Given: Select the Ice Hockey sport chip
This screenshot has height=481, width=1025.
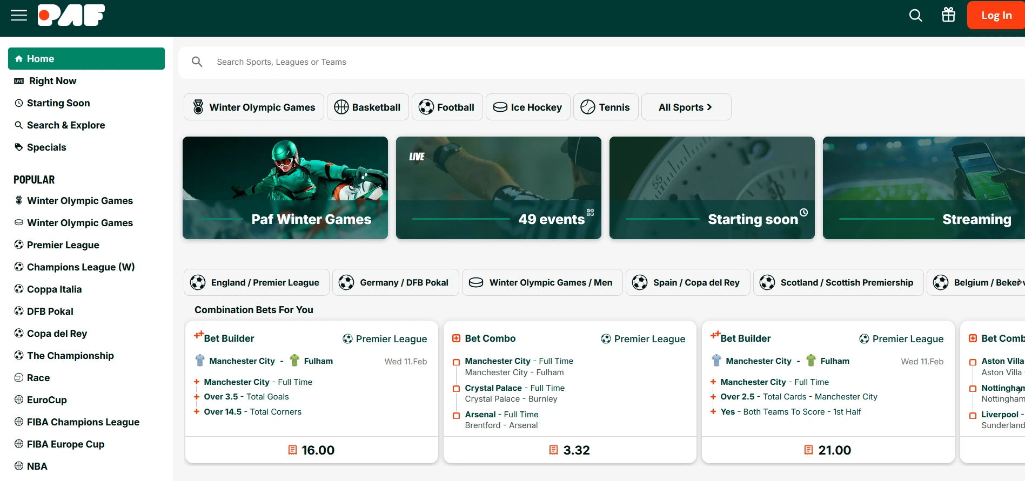Looking at the screenshot, I should (528, 107).
